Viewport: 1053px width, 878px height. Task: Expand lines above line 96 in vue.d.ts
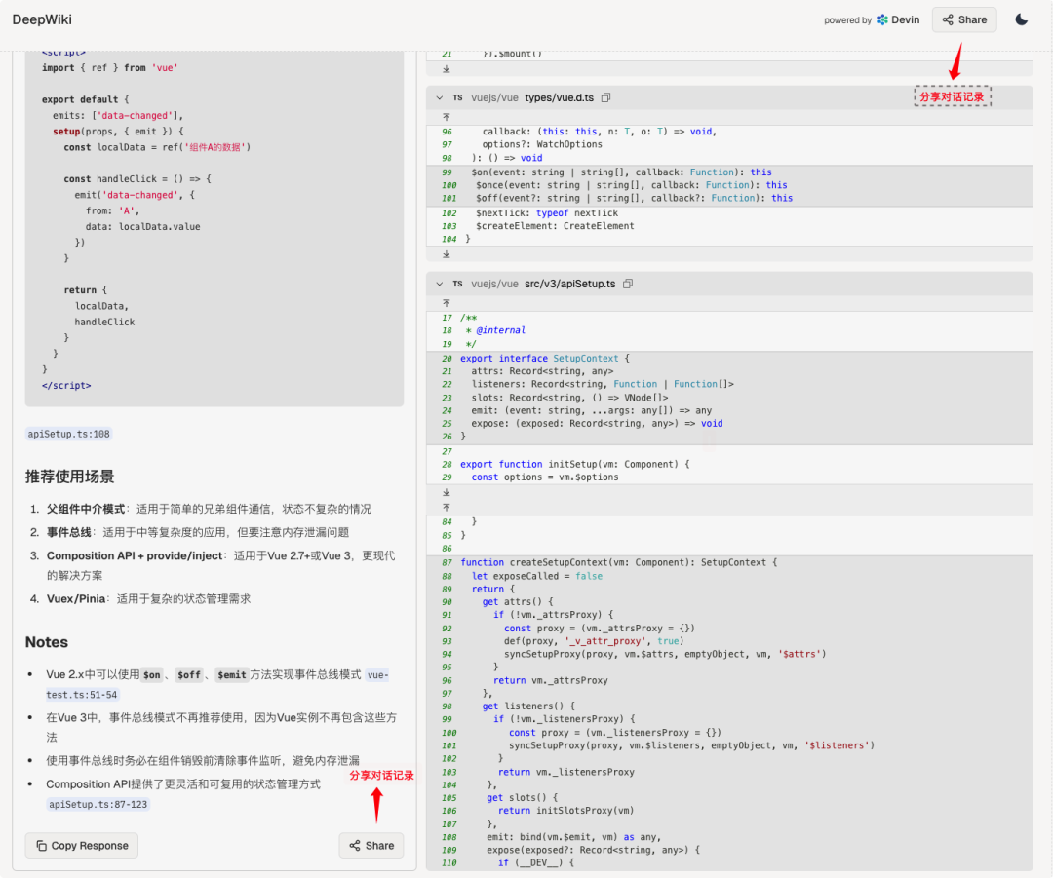pyautogui.click(x=446, y=117)
